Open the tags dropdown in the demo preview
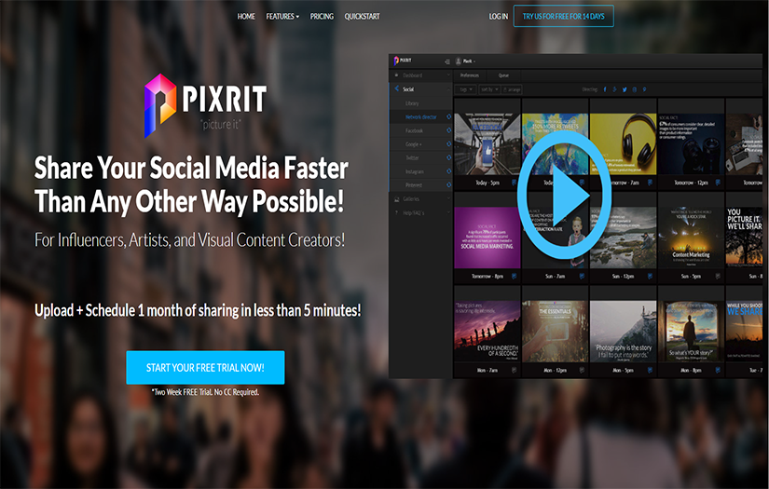Viewport: 769px width, 489px height. coord(465,89)
